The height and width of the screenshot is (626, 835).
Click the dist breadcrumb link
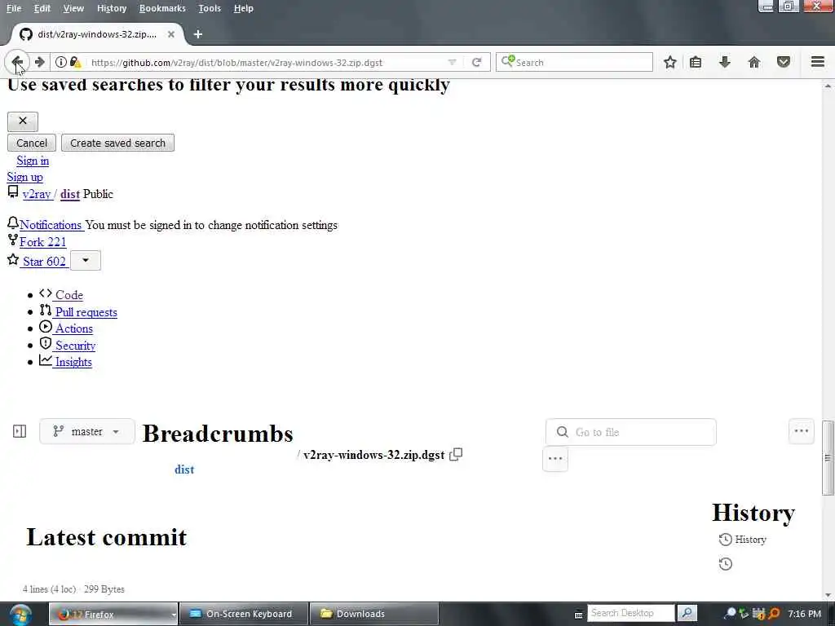pyautogui.click(x=184, y=469)
